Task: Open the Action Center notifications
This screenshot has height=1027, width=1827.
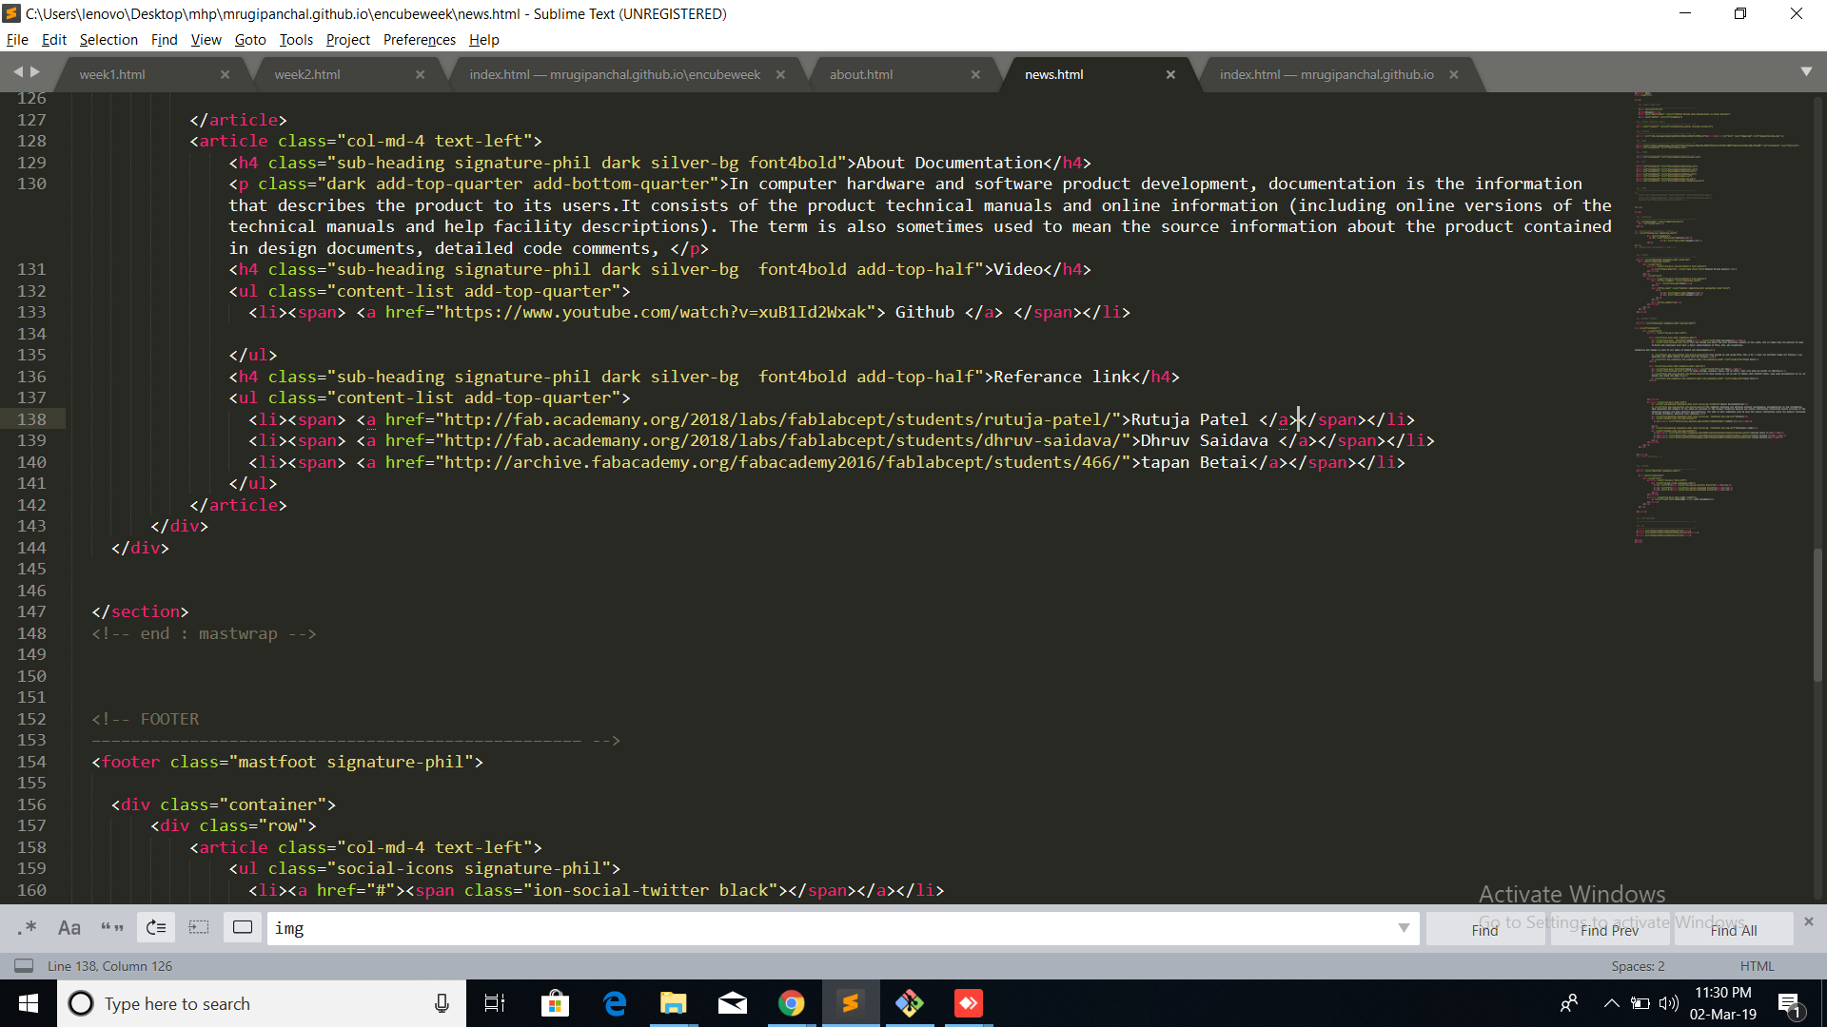Action: click(1789, 1004)
